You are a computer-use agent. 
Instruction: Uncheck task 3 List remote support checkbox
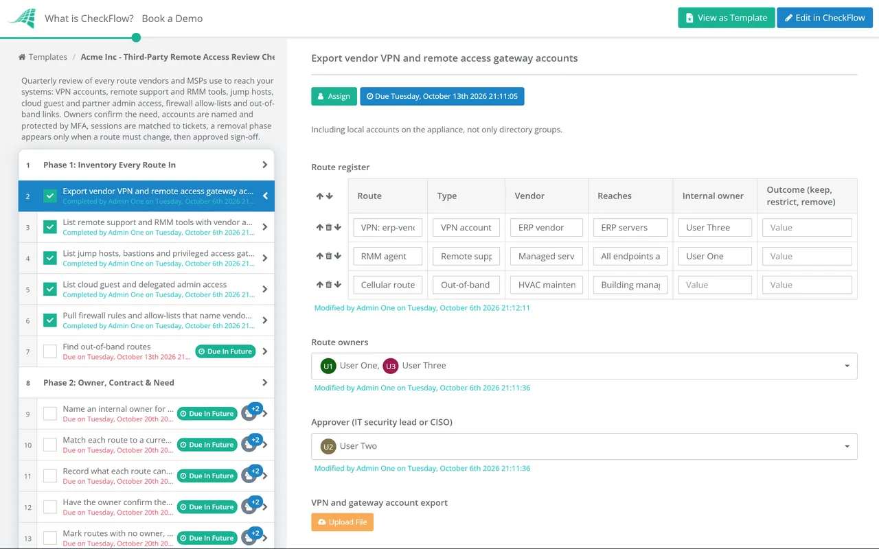click(50, 227)
